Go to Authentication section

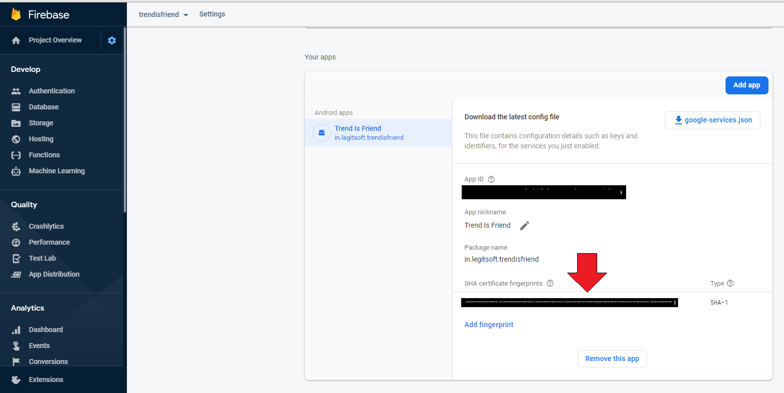52,91
